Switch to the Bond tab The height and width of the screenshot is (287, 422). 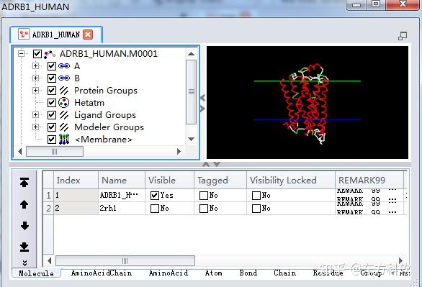click(248, 273)
